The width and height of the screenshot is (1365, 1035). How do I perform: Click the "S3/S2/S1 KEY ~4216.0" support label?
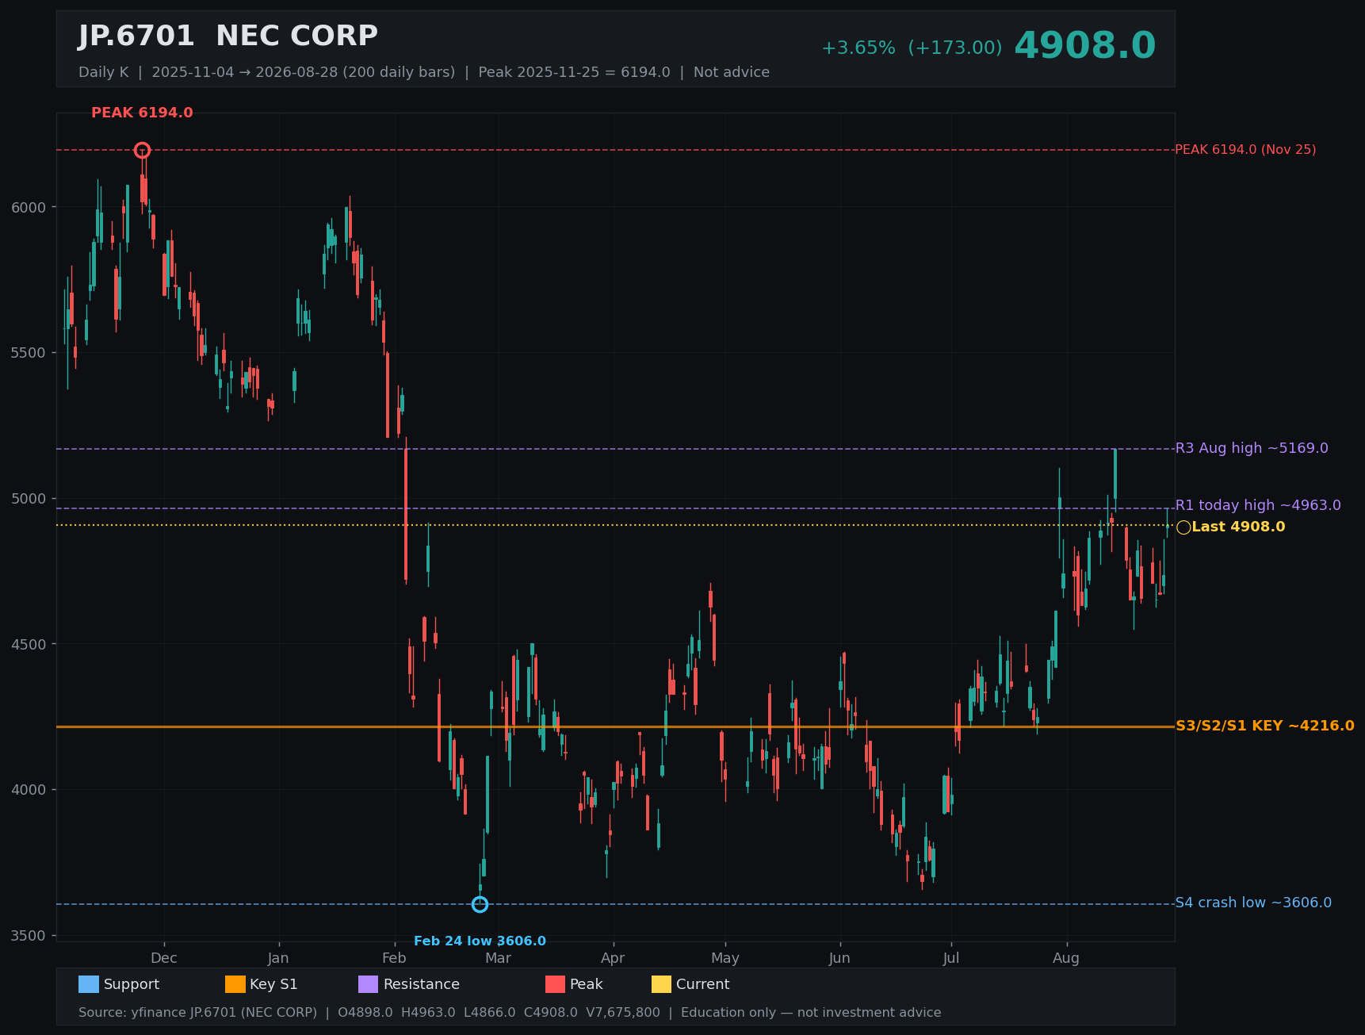(x=1265, y=726)
